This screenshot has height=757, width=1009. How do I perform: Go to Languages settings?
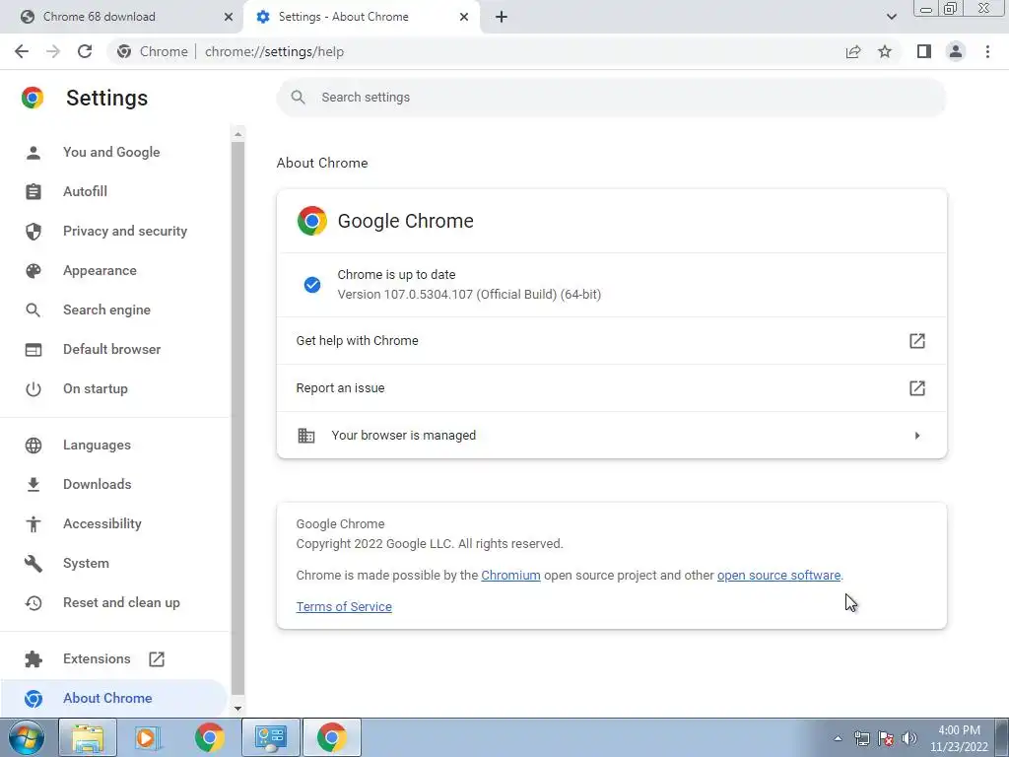tap(97, 445)
